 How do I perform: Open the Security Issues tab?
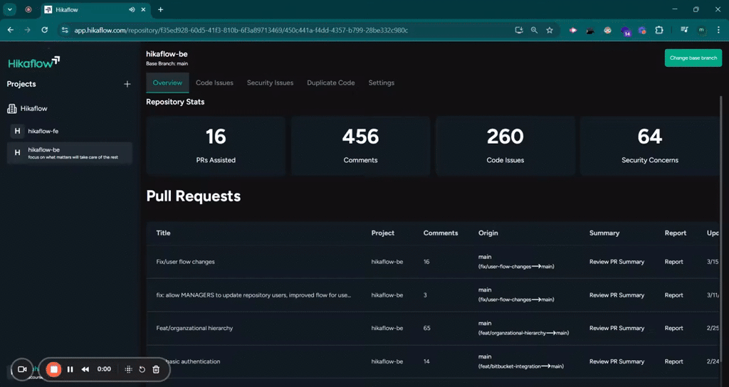tap(270, 83)
